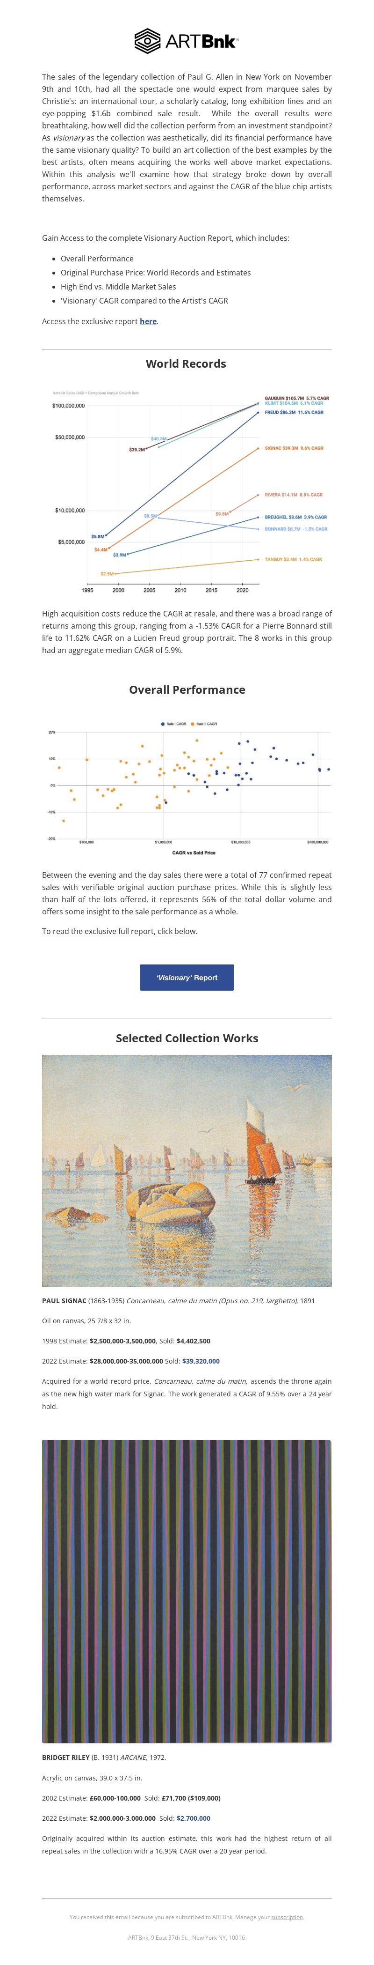This screenshot has height=1965, width=374.
Task: Open the exclusive report 'here' link
Action: click(149, 321)
